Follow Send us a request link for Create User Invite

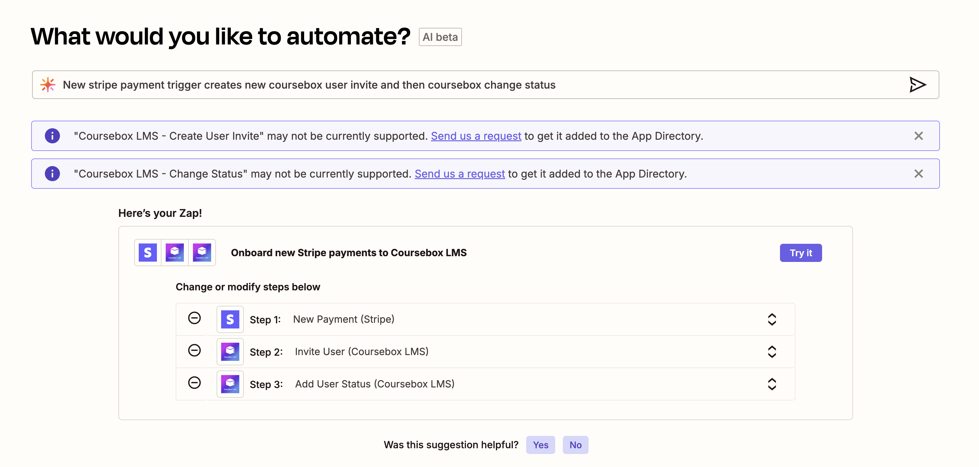coord(476,136)
